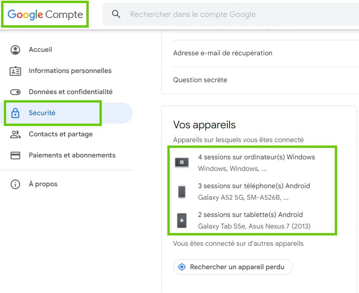Click the Données et confidentialité toggle icon
359x293 pixels.
pos(15,92)
